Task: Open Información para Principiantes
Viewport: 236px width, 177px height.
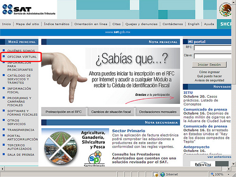Action: [20, 66]
